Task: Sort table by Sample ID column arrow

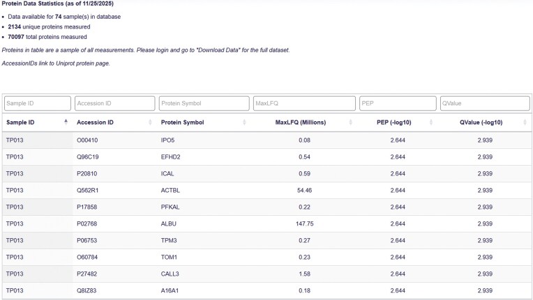Action: 66,122
